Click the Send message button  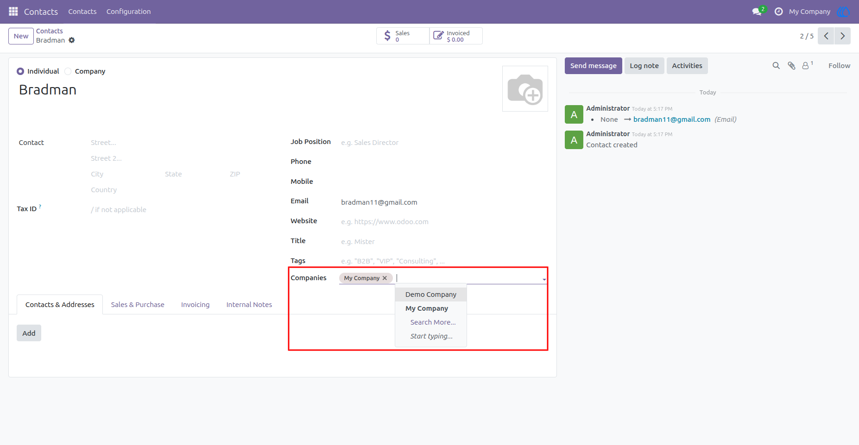[593, 66]
